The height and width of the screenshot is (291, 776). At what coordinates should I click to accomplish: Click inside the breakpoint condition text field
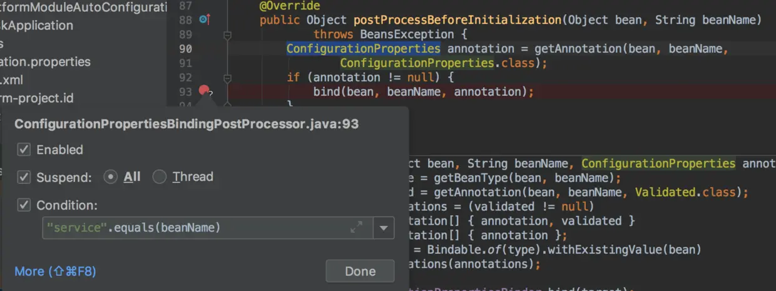pyautogui.click(x=194, y=228)
